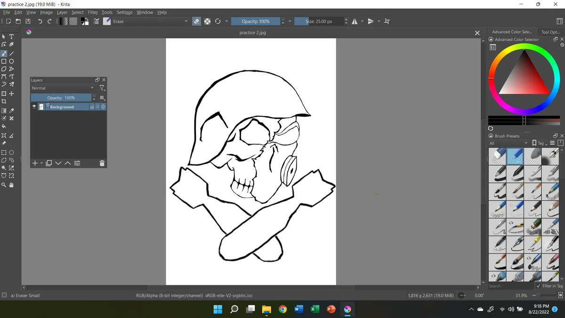Expand the Add Layer dropdown arrow

pos(42,163)
